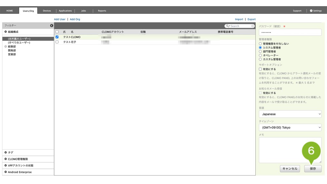Viewport: 327px width, 184px height.
Task: Check the テスト花子 user checkbox
Action: tap(57, 42)
